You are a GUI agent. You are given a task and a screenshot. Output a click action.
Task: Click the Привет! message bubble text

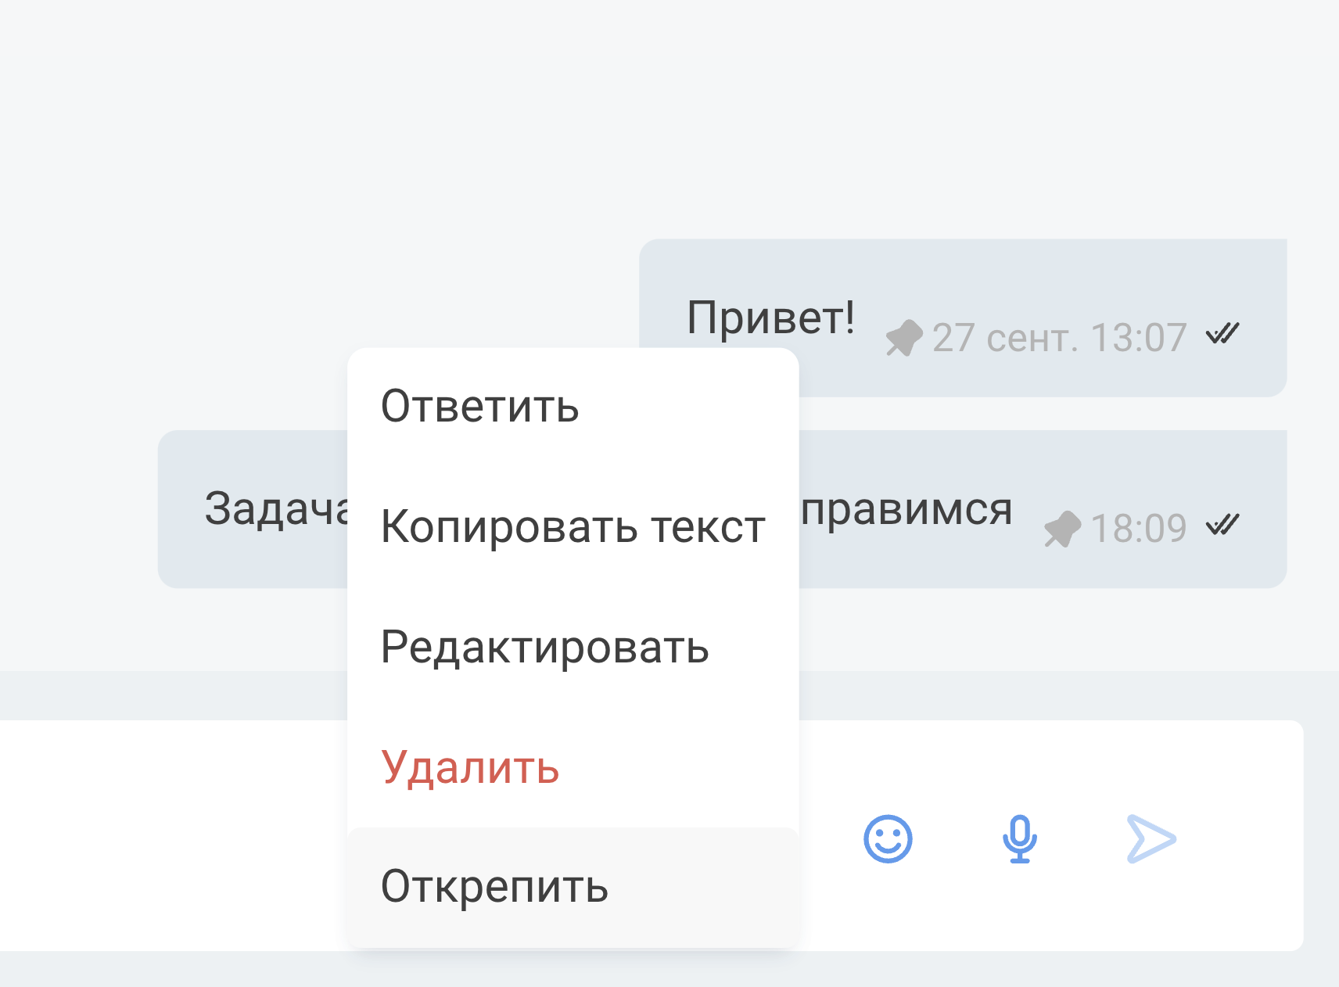coord(771,318)
